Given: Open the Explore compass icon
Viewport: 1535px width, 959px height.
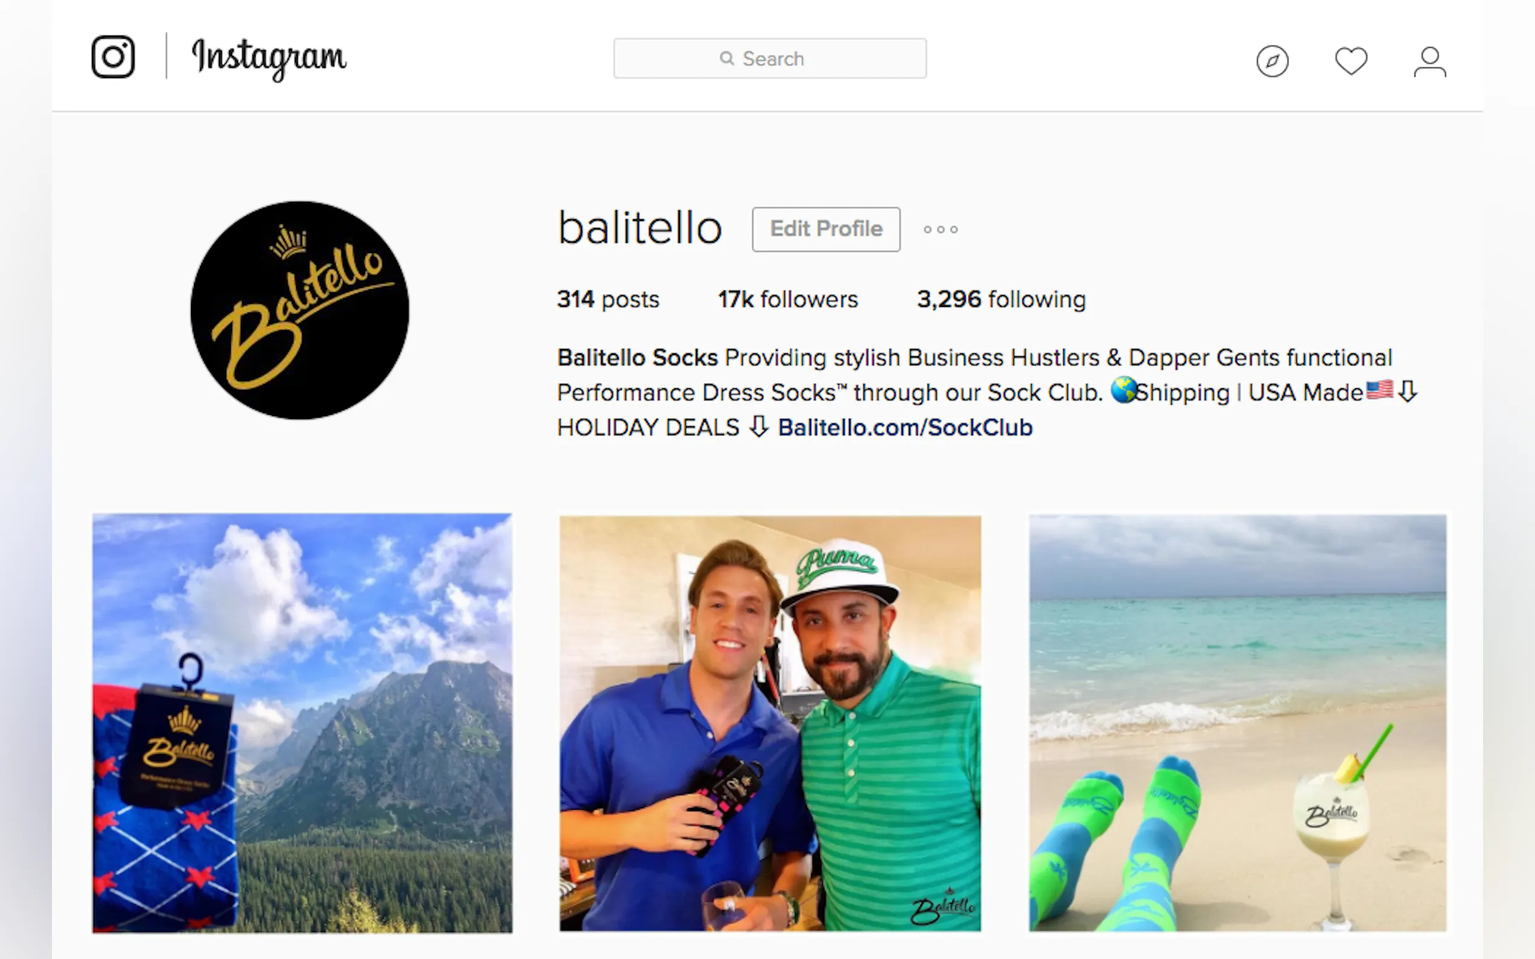Looking at the screenshot, I should click(x=1272, y=62).
